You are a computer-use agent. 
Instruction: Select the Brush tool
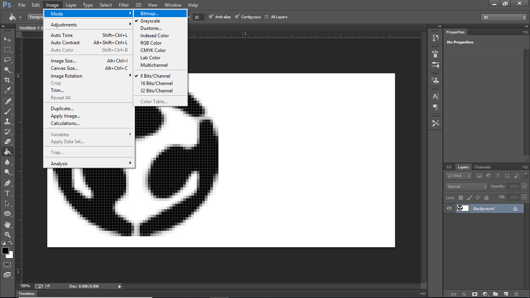tap(7, 111)
